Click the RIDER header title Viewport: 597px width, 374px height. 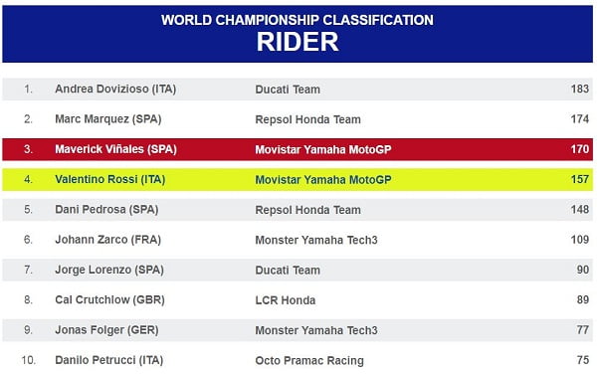[x=298, y=42]
